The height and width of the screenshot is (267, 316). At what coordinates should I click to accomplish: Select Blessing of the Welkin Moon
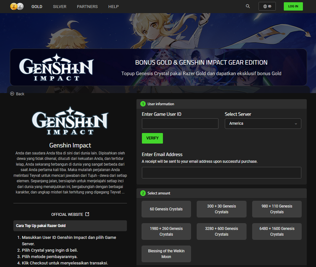pyautogui.click(x=166, y=254)
